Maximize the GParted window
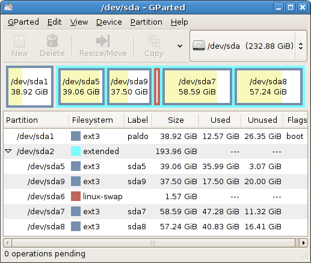This screenshot has width=311, height=263. [x=291, y=7]
